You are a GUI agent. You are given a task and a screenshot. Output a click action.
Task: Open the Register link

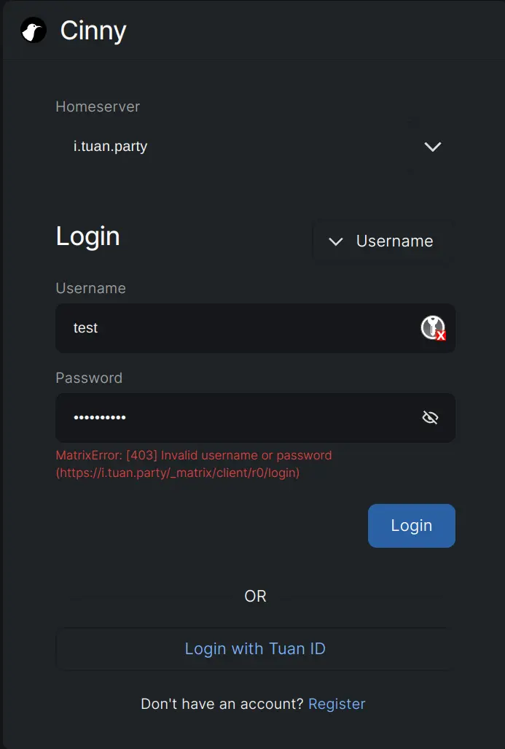(x=337, y=704)
